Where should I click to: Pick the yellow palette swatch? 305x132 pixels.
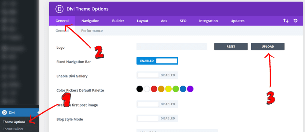168,89
